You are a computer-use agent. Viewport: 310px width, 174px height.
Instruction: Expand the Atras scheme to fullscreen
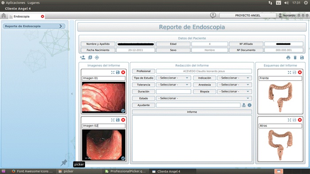pyautogui.click(x=290, y=120)
